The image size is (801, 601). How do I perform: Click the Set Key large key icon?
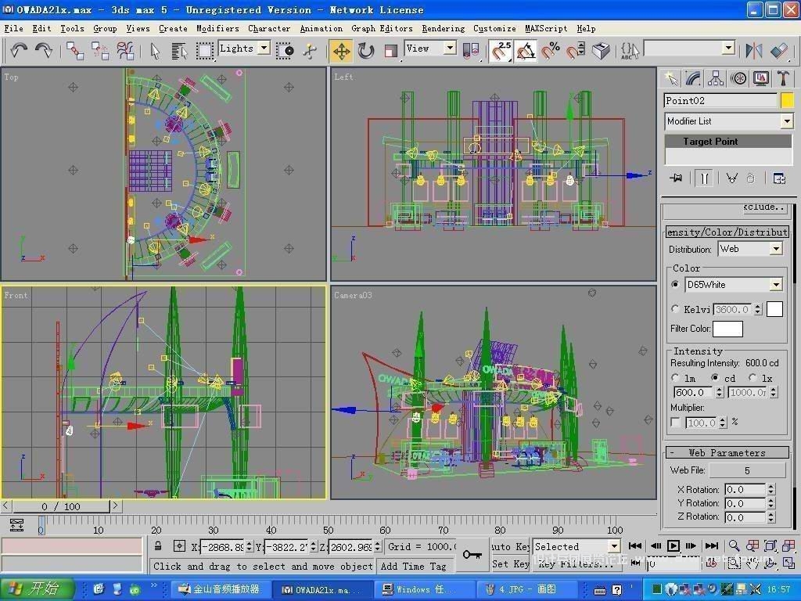coord(472,554)
